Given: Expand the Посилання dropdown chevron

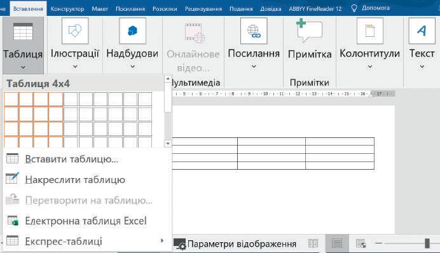Looking at the screenshot, I should pyautogui.click(x=254, y=67).
